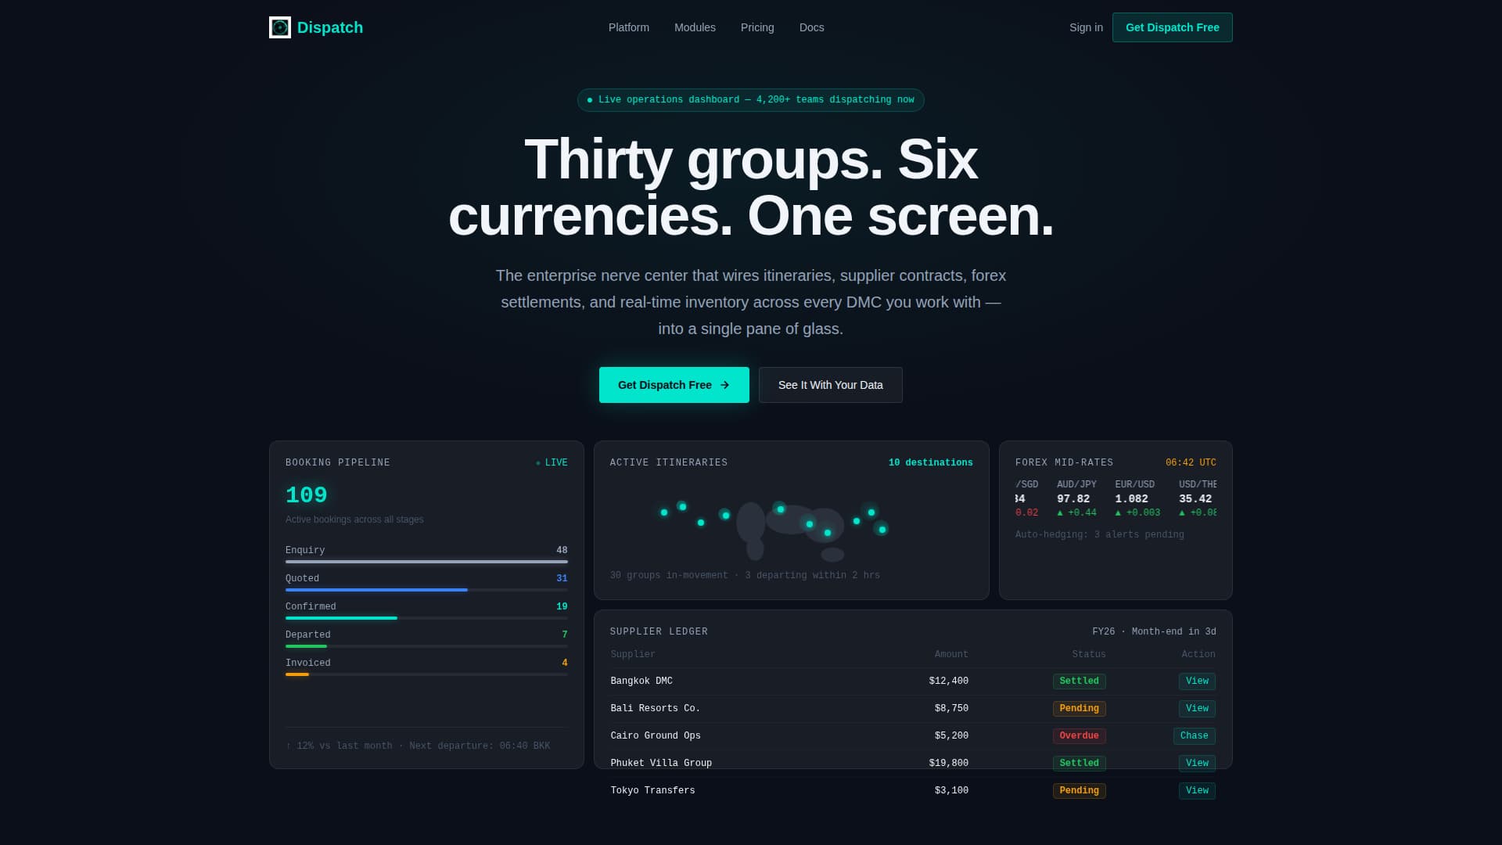Screen dimensions: 1502x845
Task: Click View for Phuket Villa Group
Action: pos(1197,764)
